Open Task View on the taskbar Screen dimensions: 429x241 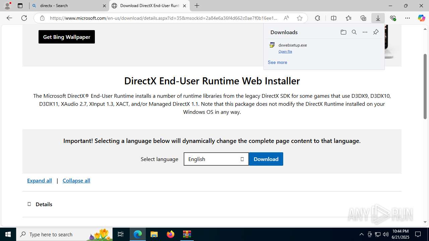(x=121, y=234)
